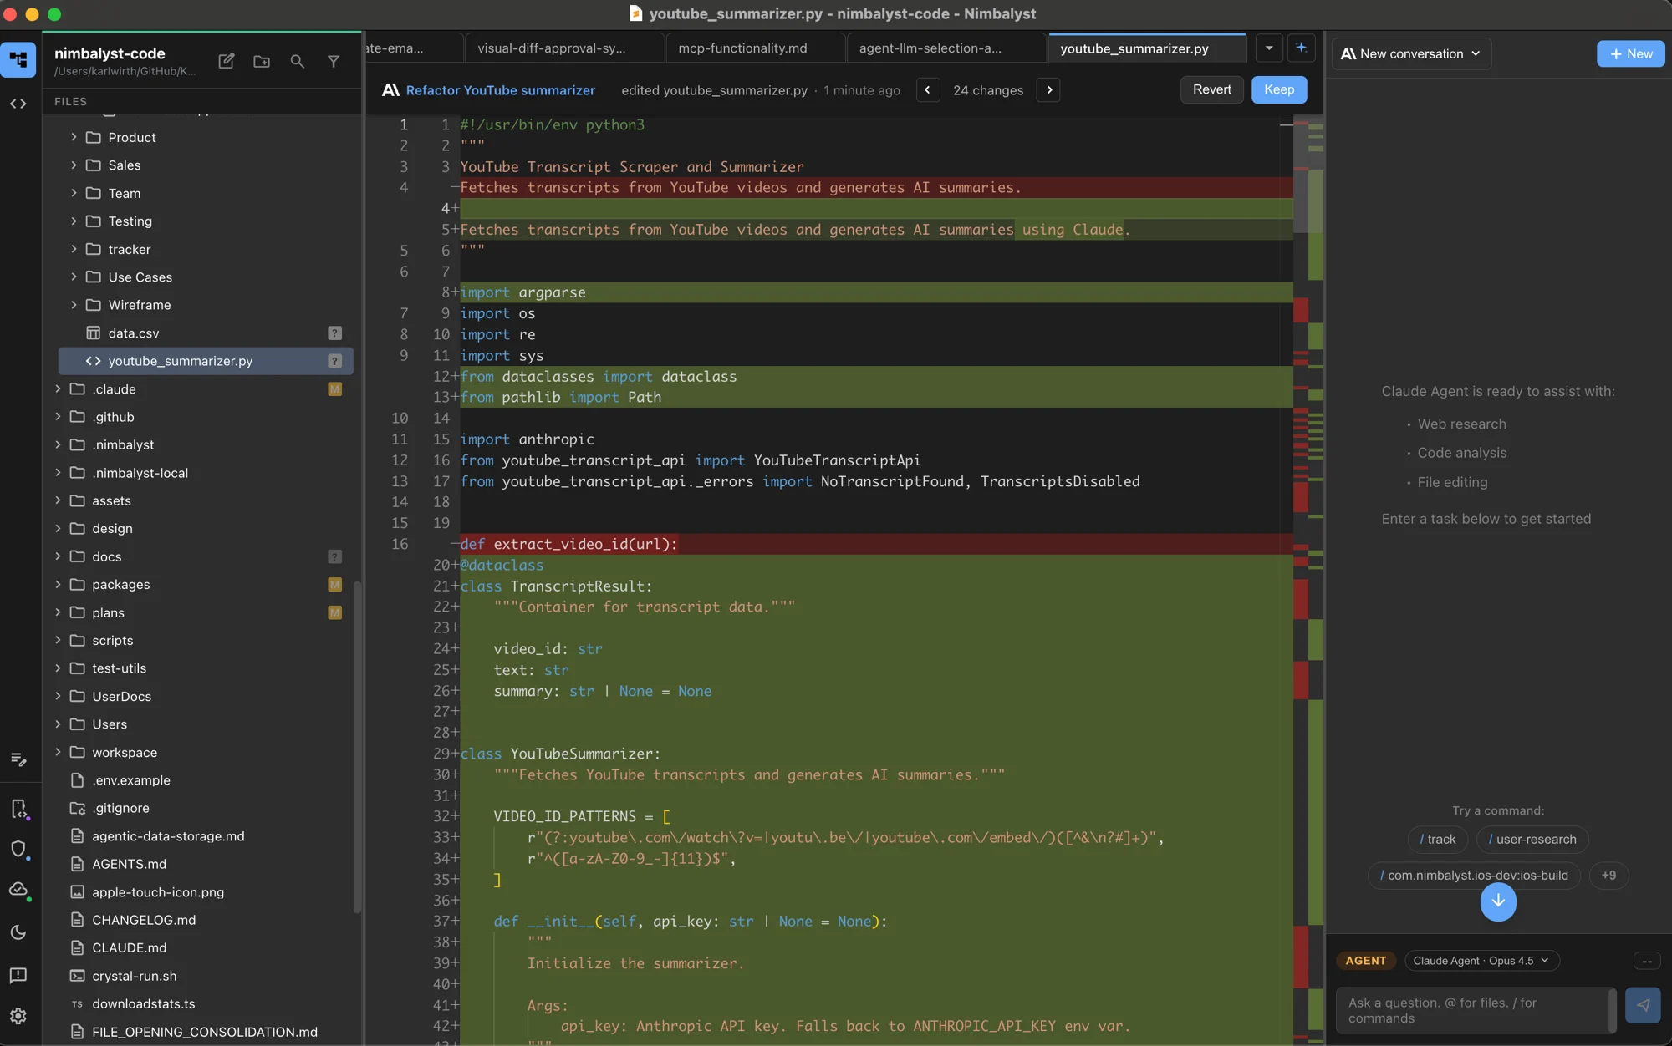The width and height of the screenshot is (1672, 1046).
Task: Open the feedback chat icon
Action: (18, 975)
